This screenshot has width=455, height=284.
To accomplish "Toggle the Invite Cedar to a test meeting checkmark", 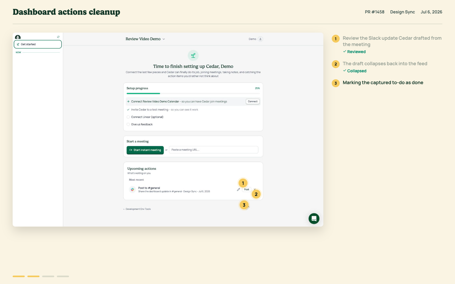I will pos(128,110).
